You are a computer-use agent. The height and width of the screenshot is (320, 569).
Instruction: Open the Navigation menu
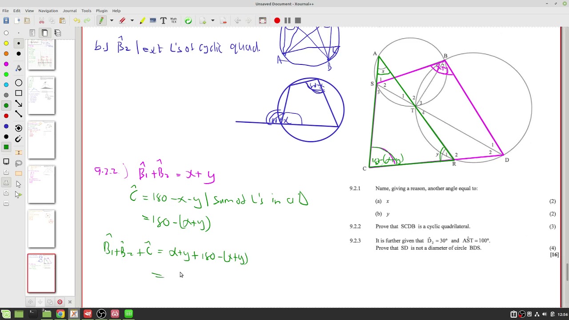tap(48, 11)
